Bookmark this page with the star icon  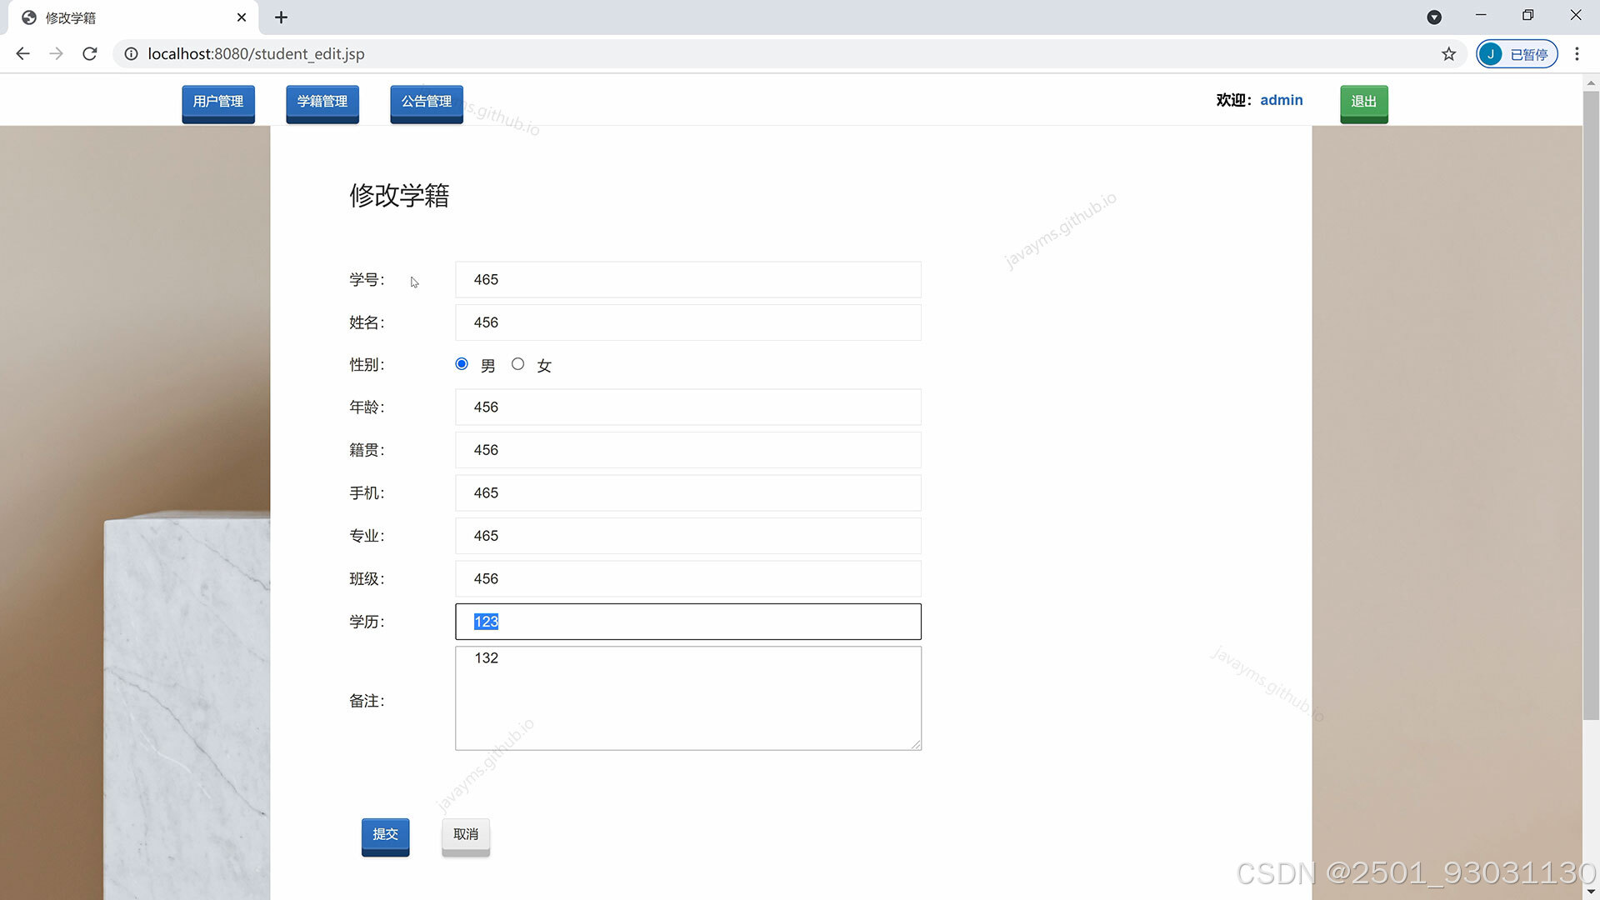click(1449, 54)
